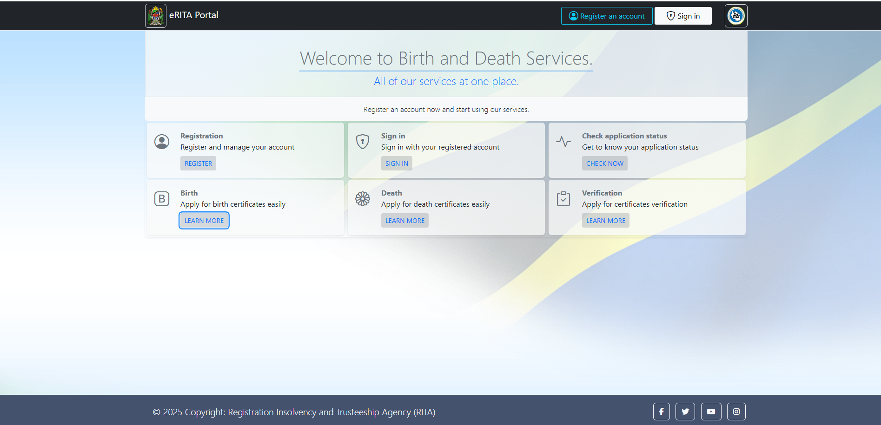Click the eRITA Portal title link
Viewport: 881px width, 425px height.
193,15
